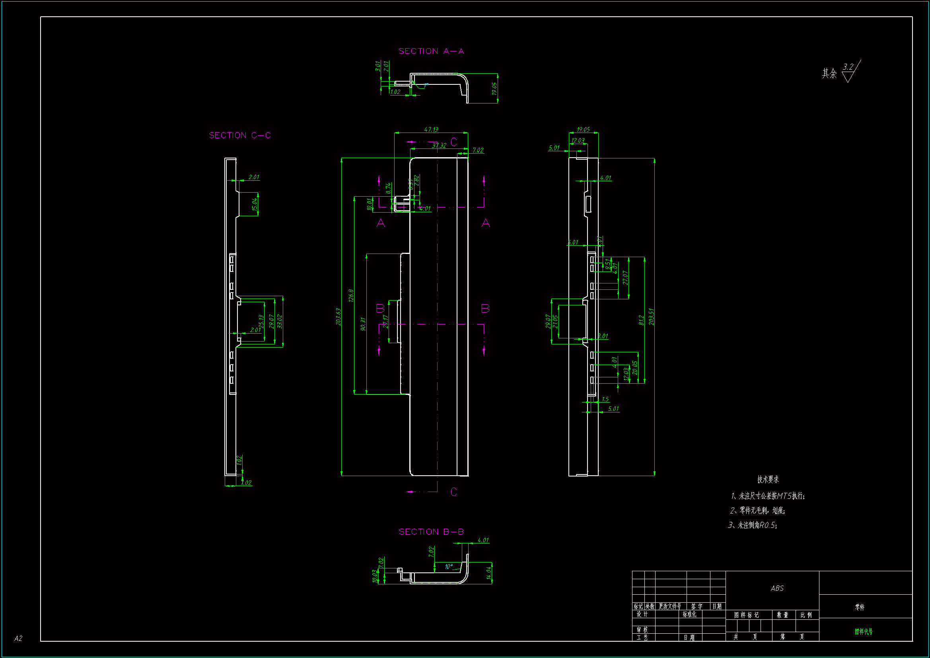Click the 47.13 width dimension text
This screenshot has height=658, width=930.
(x=431, y=129)
